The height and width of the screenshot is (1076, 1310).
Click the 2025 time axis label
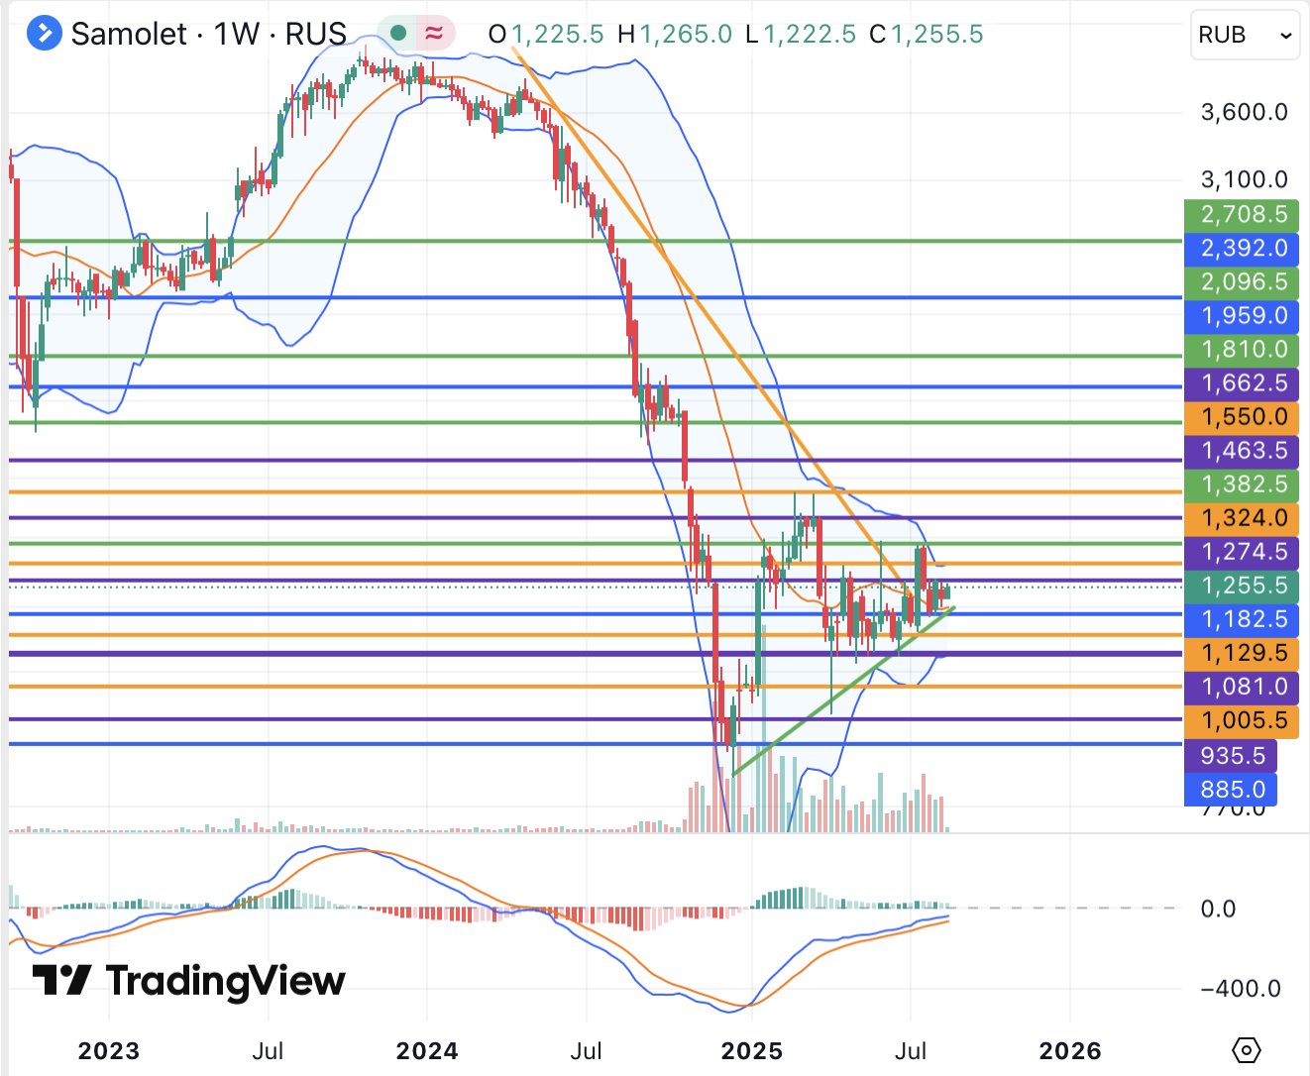[x=751, y=1050]
